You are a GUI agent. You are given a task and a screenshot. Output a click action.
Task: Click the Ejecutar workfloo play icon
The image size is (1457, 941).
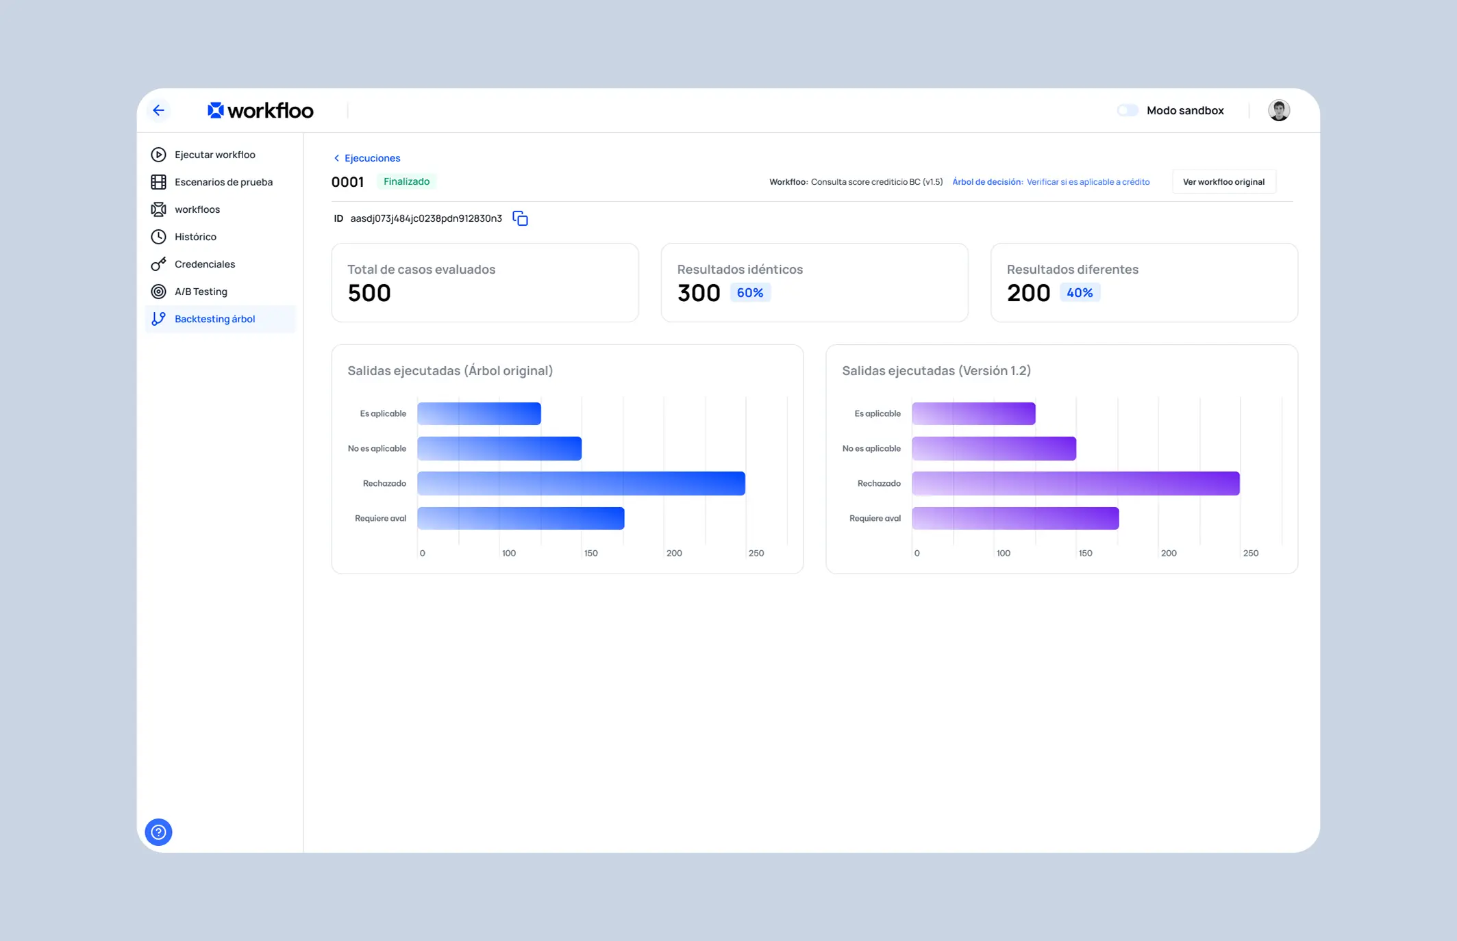click(x=158, y=155)
